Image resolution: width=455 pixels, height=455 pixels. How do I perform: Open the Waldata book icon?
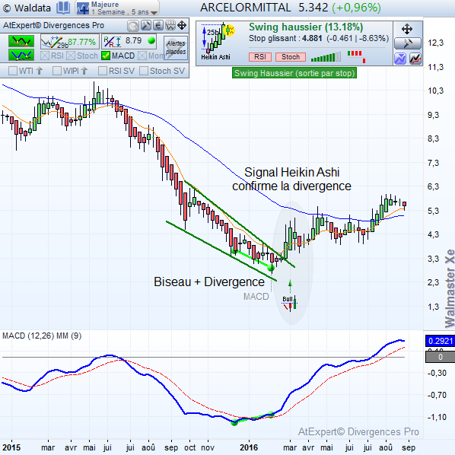[x=63, y=8]
